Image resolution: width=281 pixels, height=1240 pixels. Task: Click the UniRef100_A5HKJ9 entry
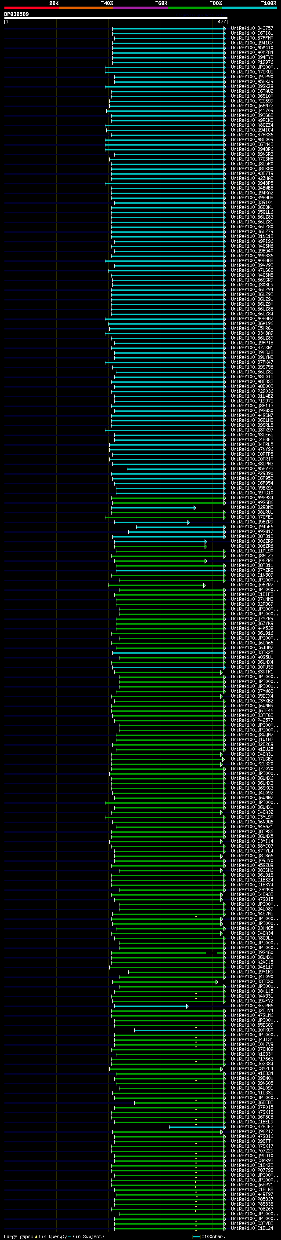(252, 82)
